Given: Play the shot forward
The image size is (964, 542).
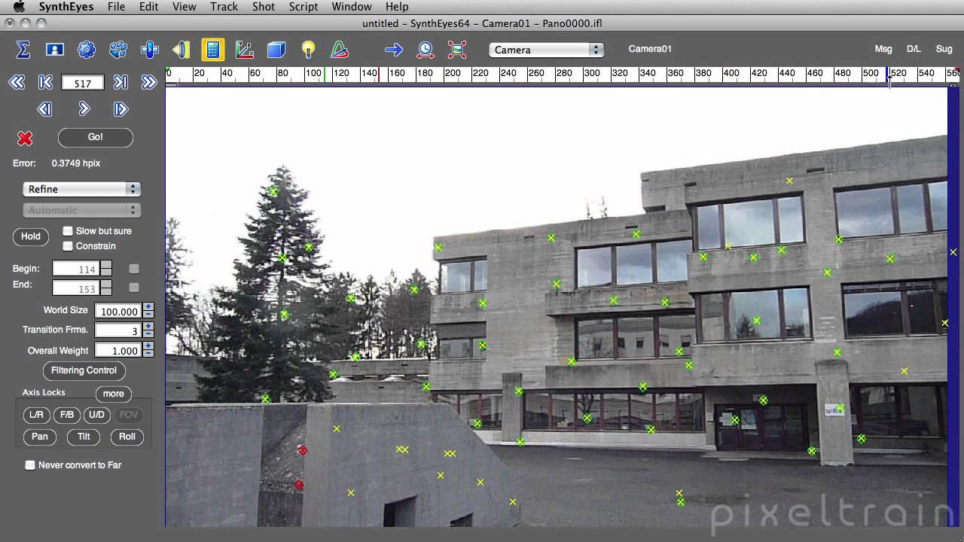Looking at the screenshot, I should (x=84, y=109).
